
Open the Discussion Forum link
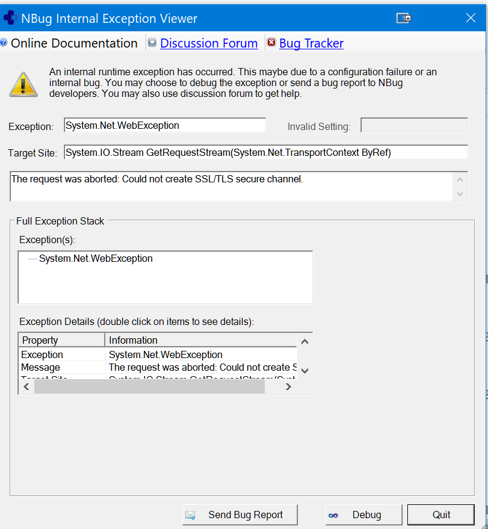click(x=209, y=43)
